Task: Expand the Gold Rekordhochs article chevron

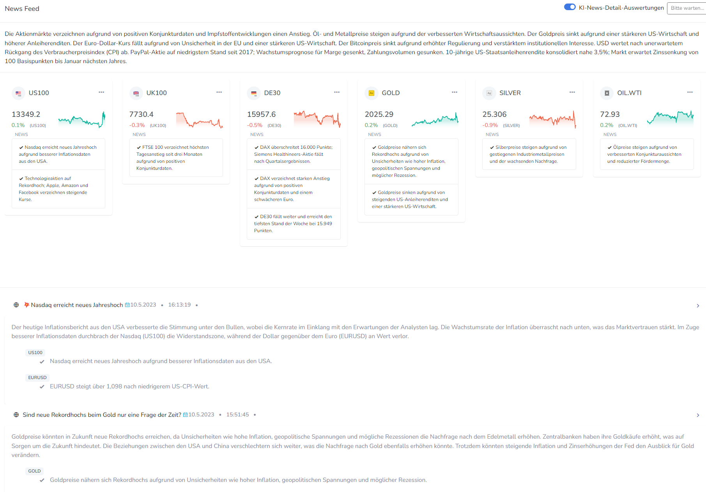Action: tap(698, 415)
